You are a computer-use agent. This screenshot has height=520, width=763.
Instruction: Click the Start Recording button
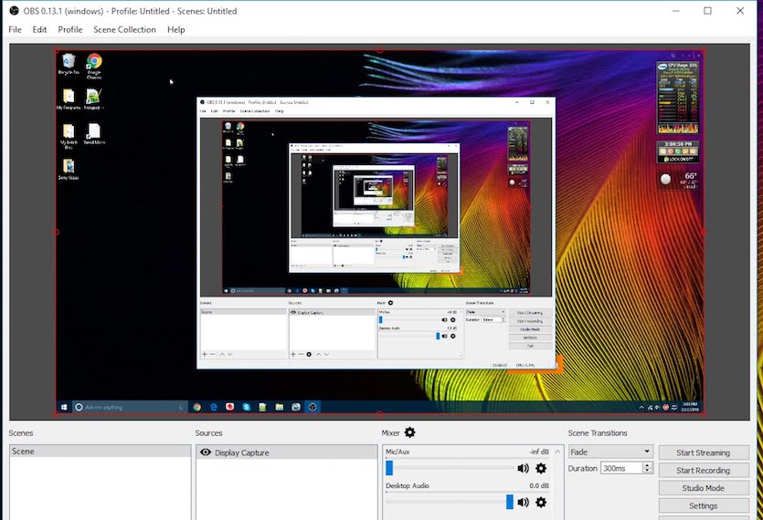[704, 471]
